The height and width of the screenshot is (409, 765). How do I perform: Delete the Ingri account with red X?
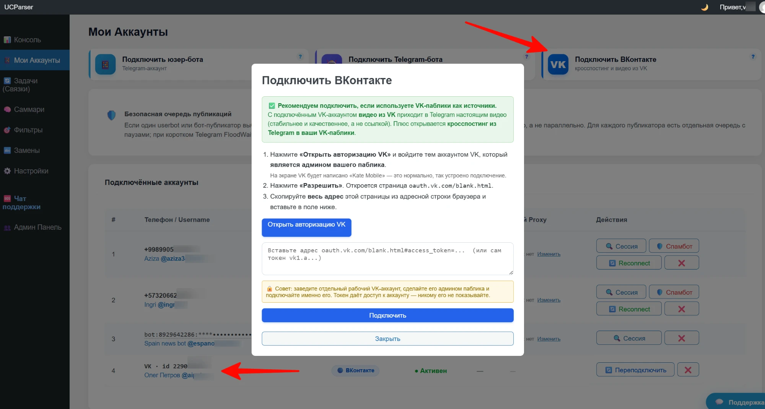coord(682,309)
